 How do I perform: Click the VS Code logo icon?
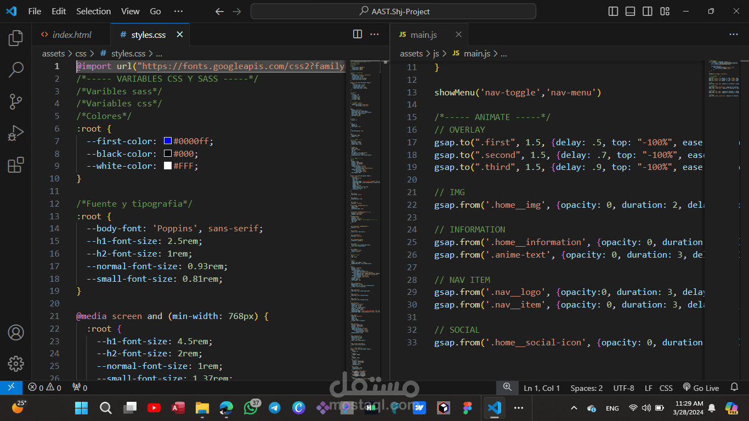(11, 11)
